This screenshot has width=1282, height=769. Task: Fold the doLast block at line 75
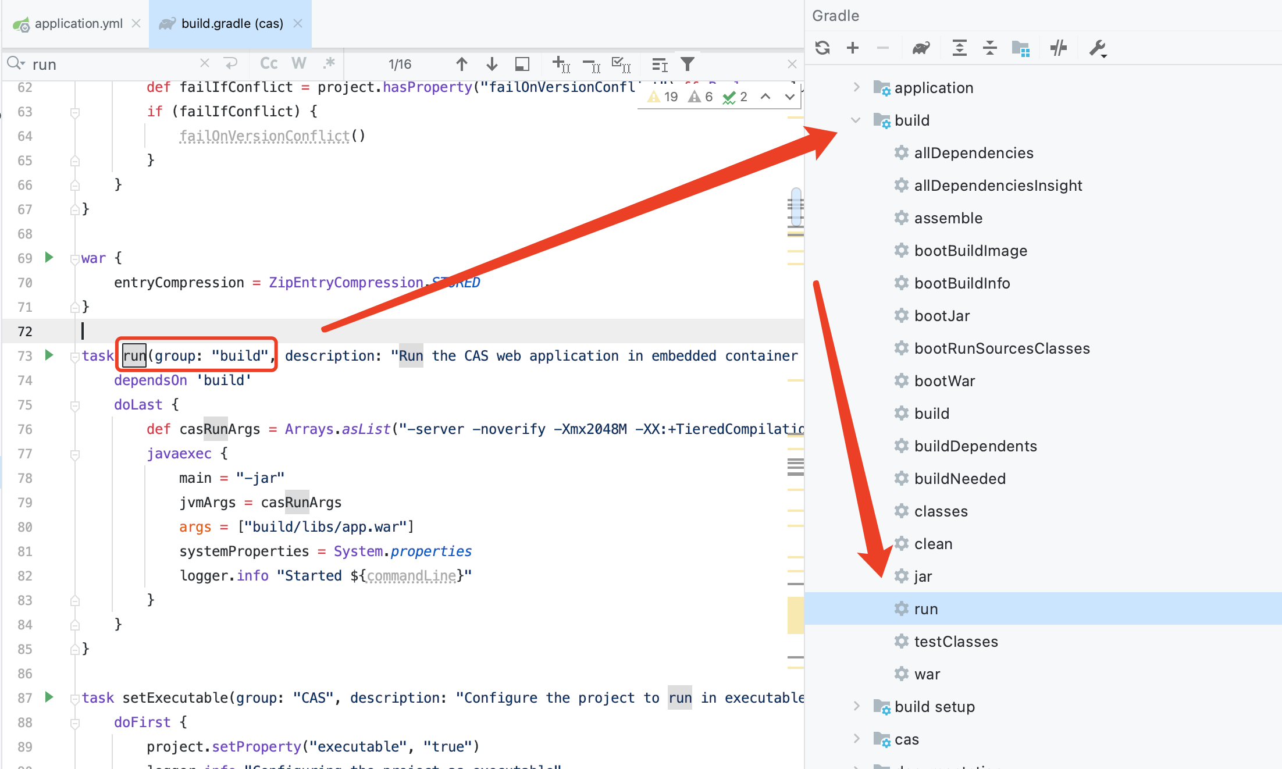(74, 405)
